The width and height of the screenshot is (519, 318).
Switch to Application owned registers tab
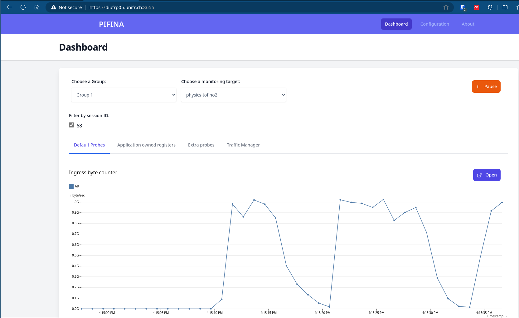click(146, 145)
